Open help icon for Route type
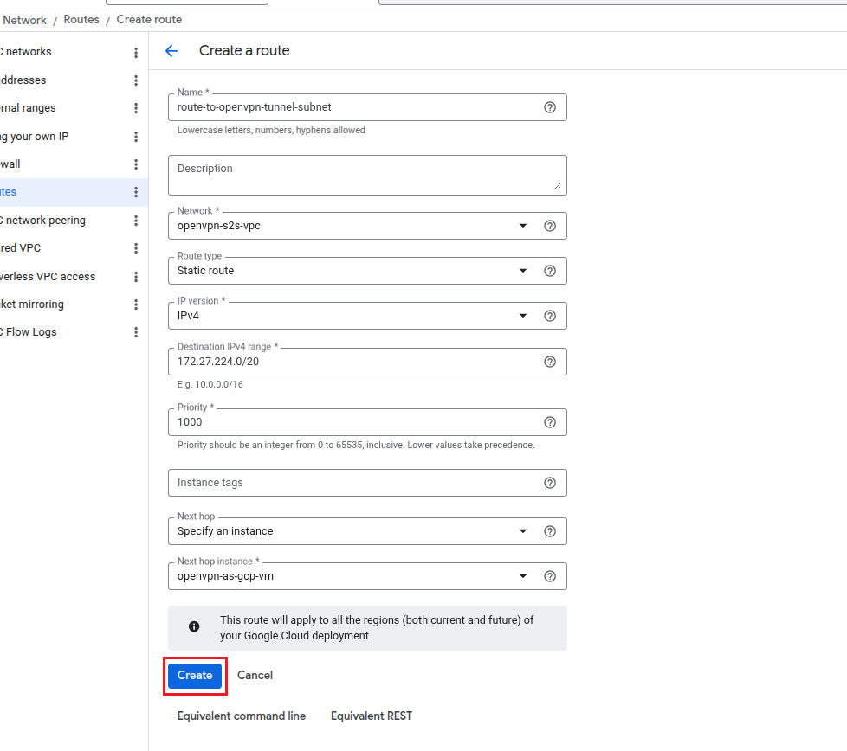This screenshot has width=847, height=751. tap(550, 271)
